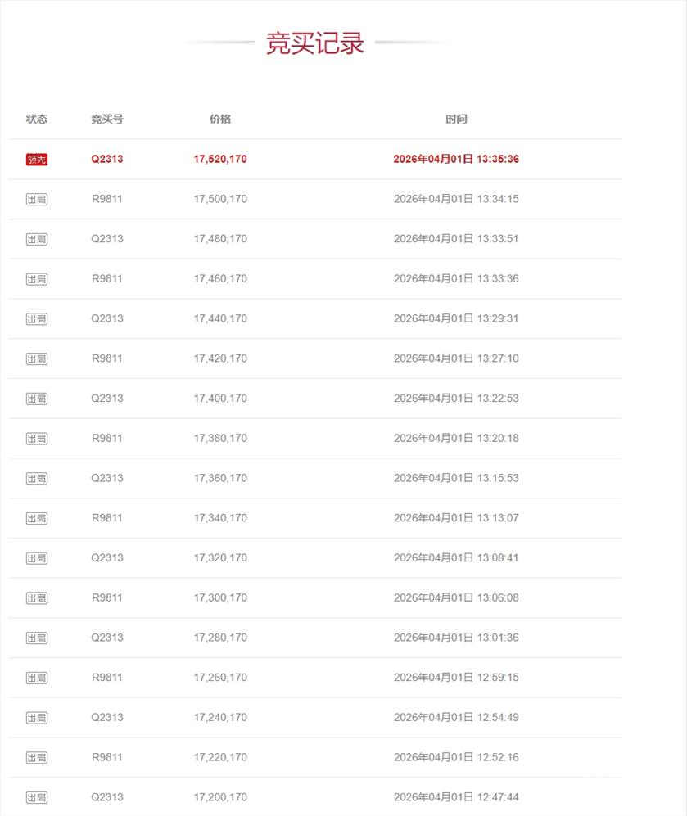Click the 出局 badge beside price 17,480,170

[x=37, y=239]
